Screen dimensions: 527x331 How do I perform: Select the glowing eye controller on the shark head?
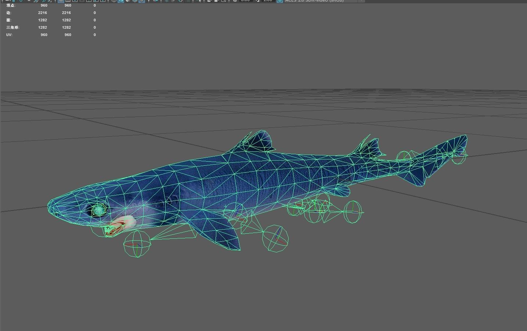pos(99,210)
